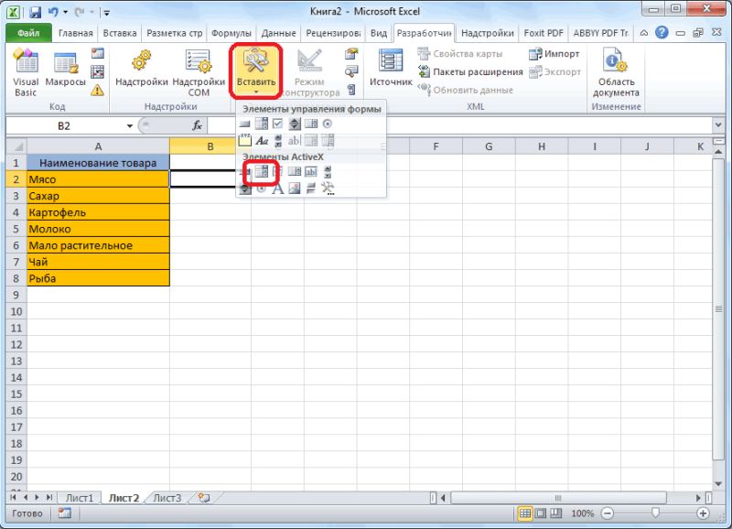Open control Properties icon next to design mode
Screen dimensions: 732x529
351,54
